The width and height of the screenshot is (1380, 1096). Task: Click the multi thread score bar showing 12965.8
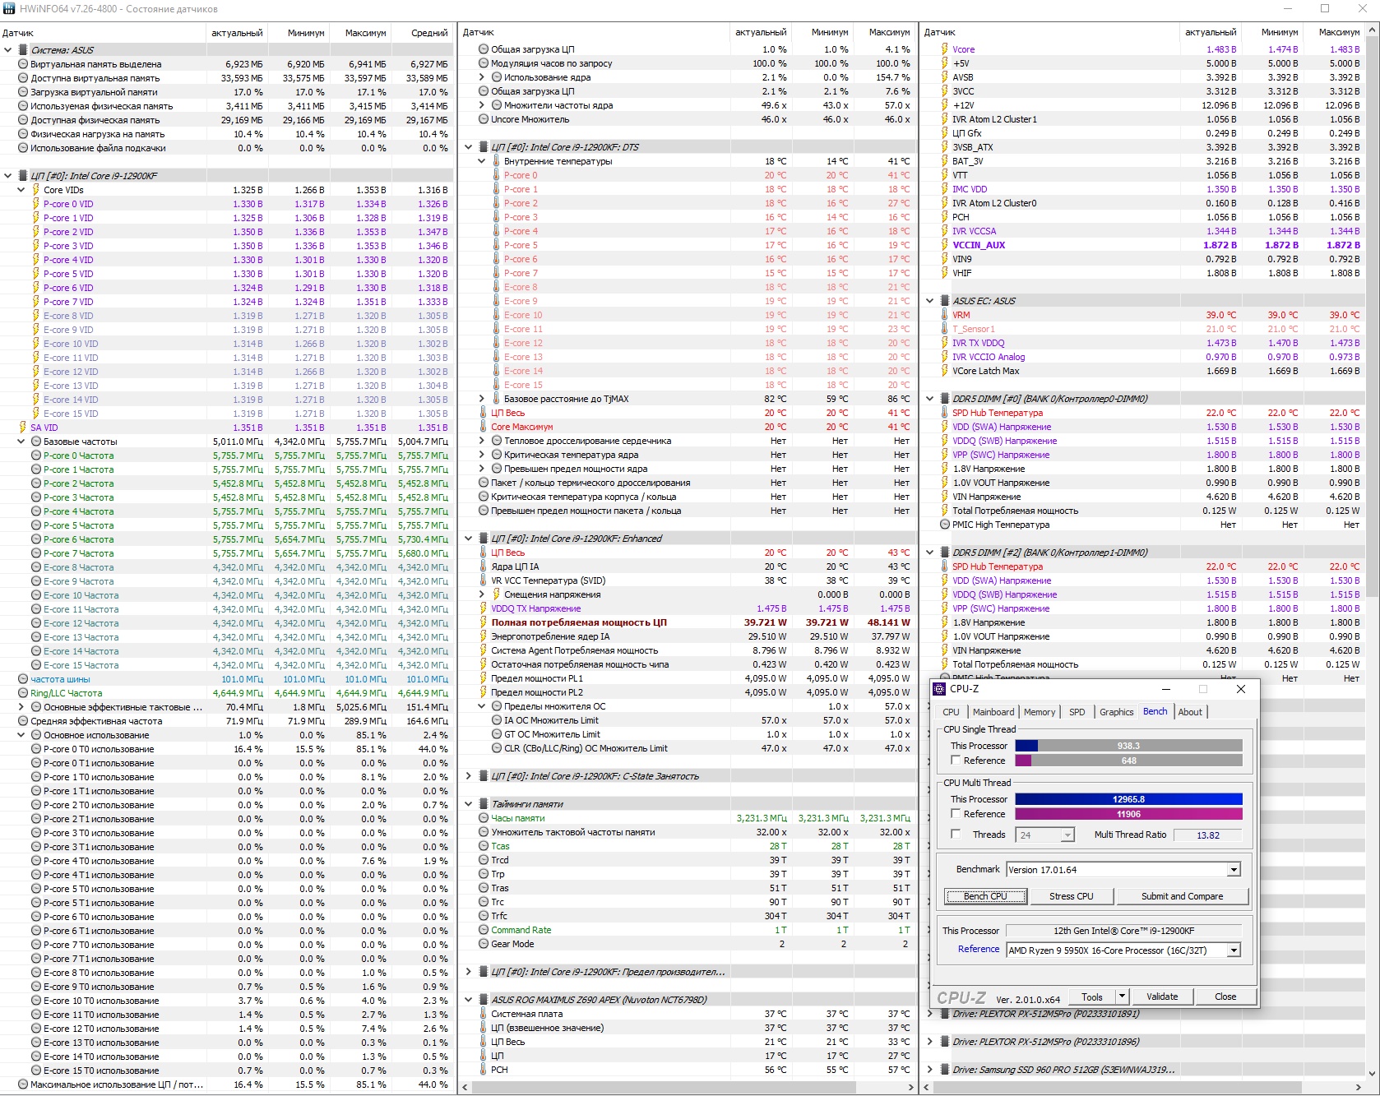1128,799
